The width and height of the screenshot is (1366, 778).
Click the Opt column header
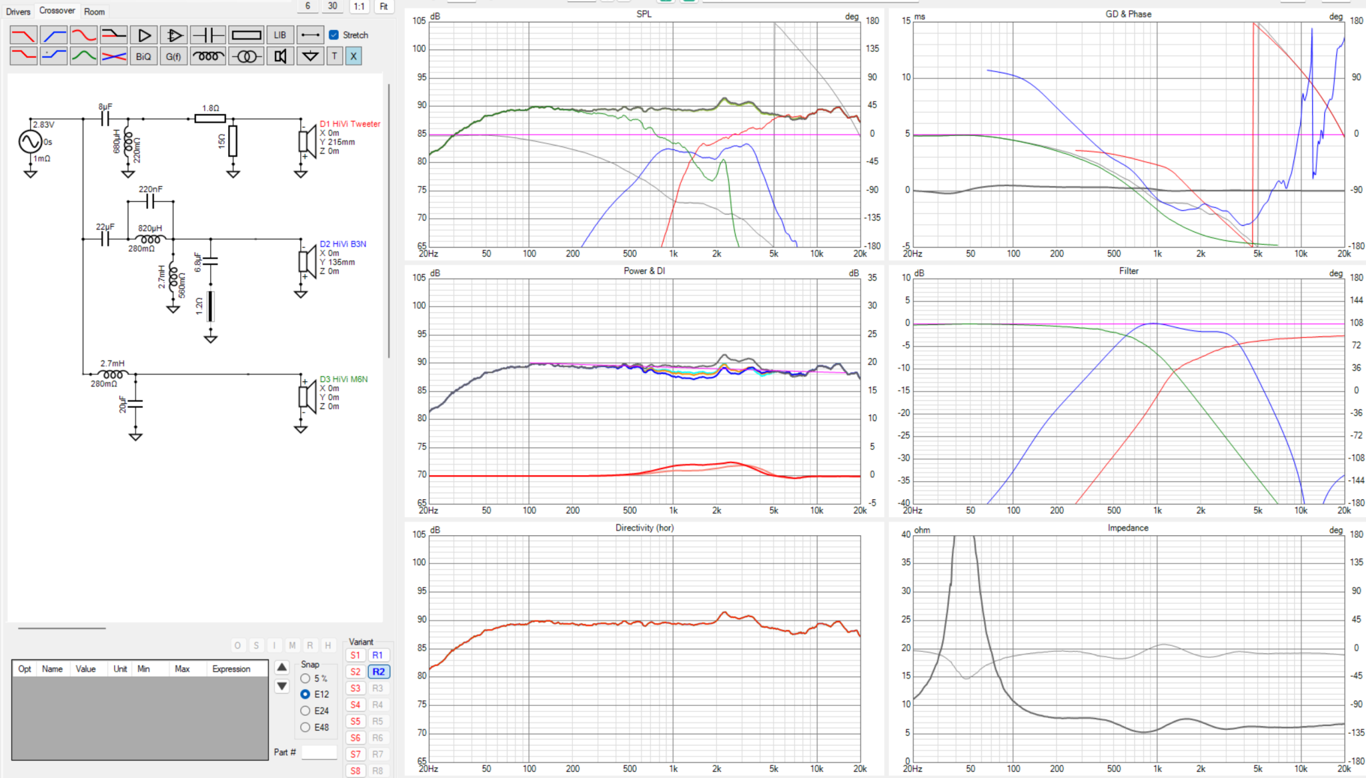click(x=25, y=669)
